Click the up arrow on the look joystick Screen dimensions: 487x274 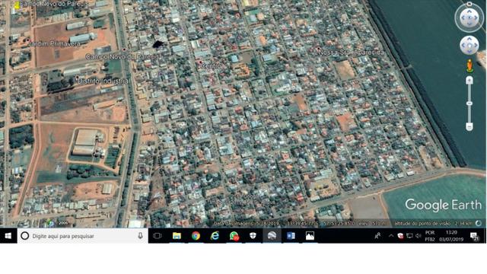click(469, 11)
